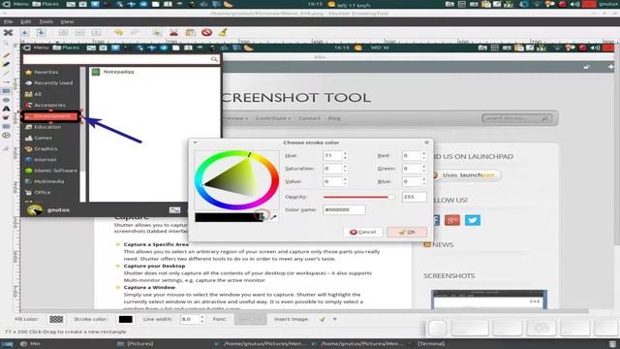
Task: Open the Insert image dropdown arrow
Action: tap(335, 319)
